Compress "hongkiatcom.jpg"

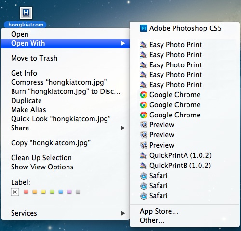(x=65, y=82)
